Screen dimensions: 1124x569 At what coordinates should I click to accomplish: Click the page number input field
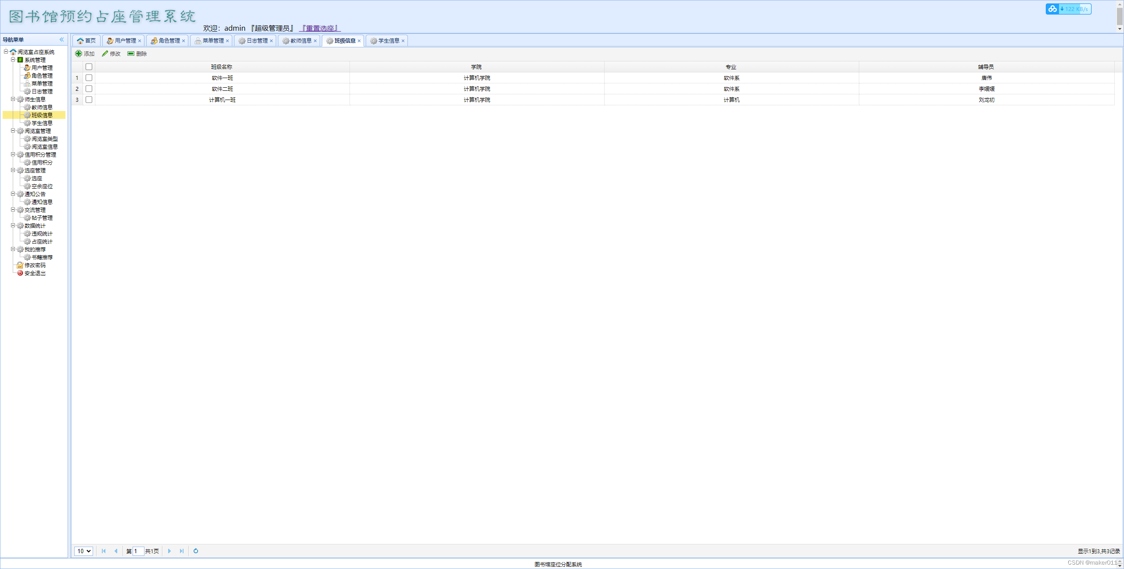[x=138, y=551]
